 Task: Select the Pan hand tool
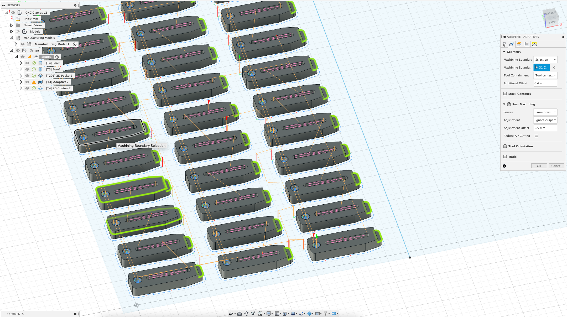click(246, 313)
